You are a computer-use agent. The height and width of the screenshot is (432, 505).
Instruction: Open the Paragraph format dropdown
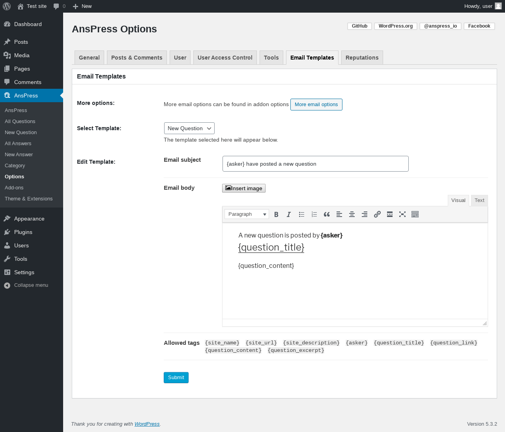(x=247, y=214)
